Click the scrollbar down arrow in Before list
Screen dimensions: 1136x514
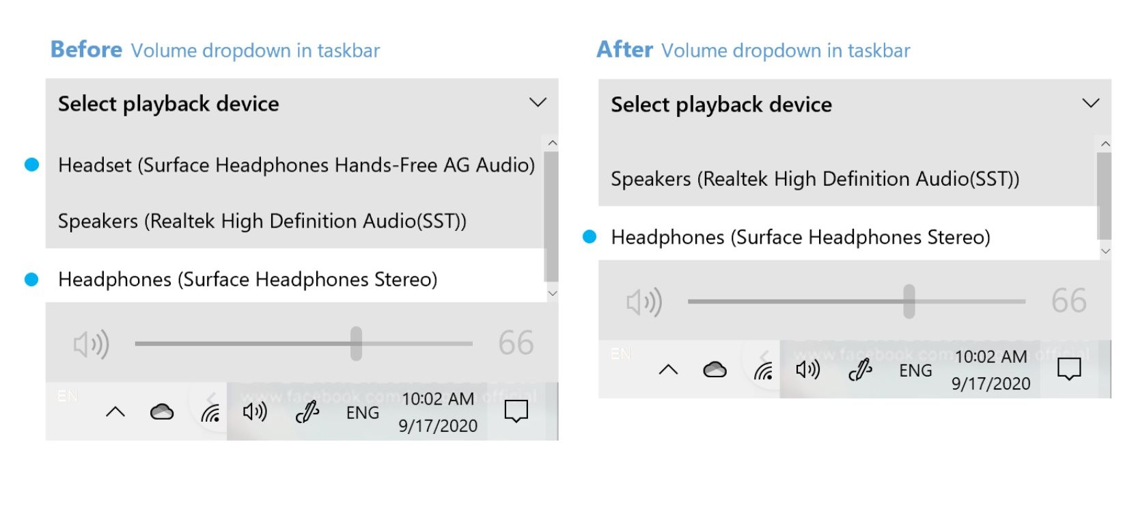553,293
